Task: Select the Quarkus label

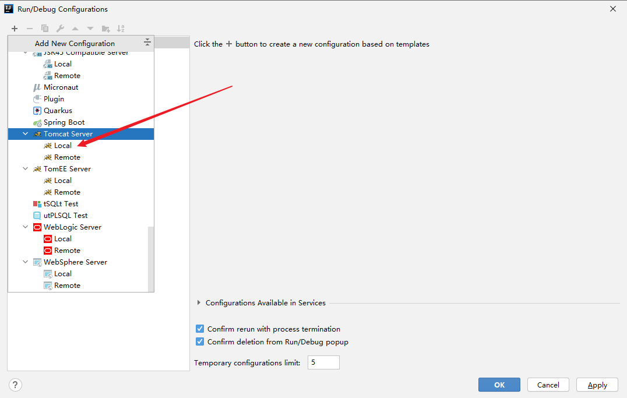Action: click(58, 110)
